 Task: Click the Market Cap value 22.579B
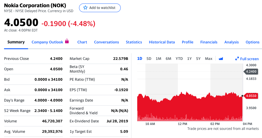point(120,59)
